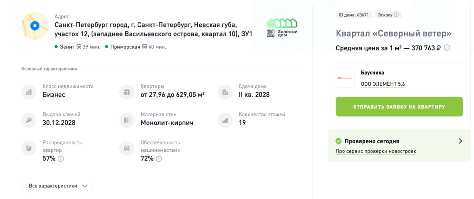Click the Эскроу info badge
Viewport: 474px width, 199px height.
[388, 15]
